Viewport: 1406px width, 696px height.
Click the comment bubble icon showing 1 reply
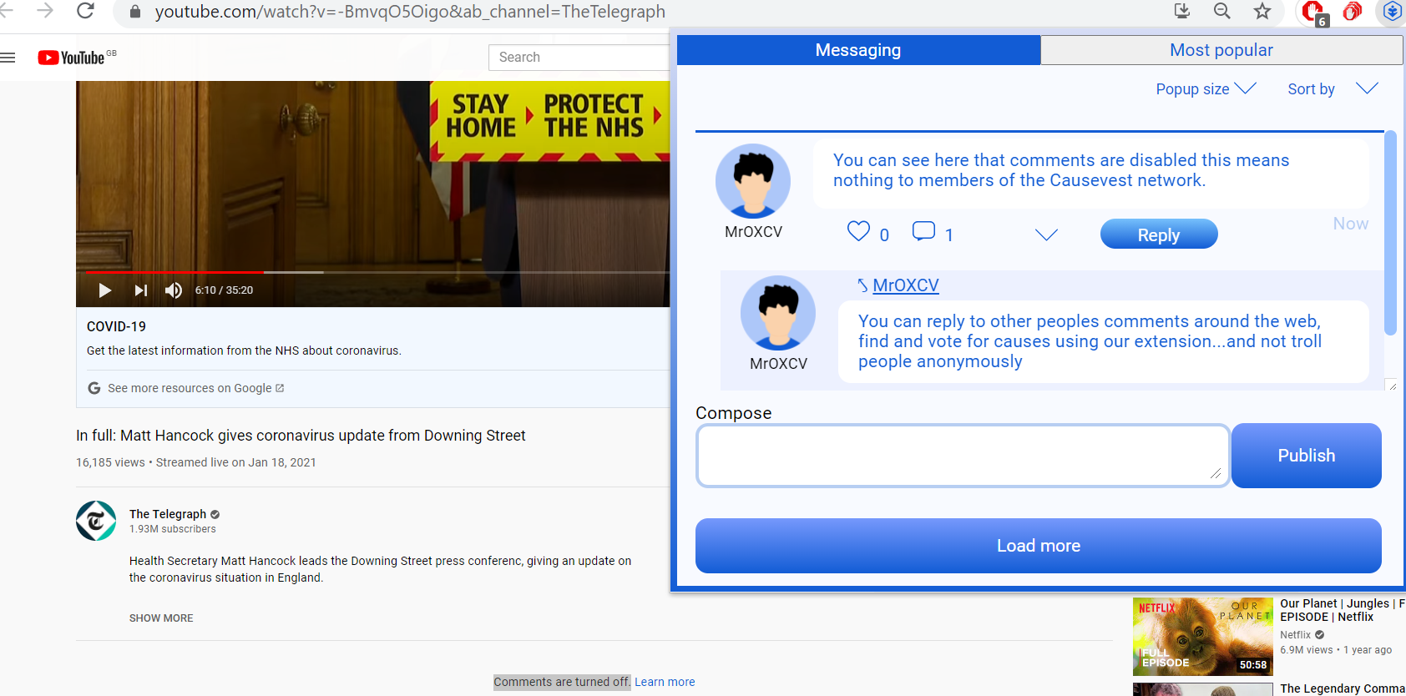pos(923,231)
